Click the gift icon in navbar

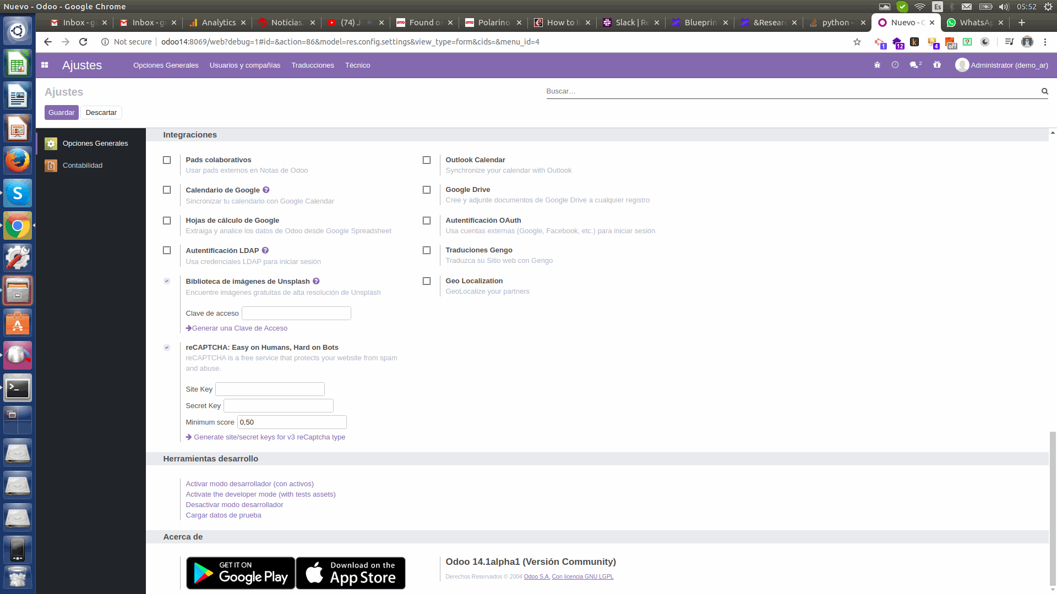tap(937, 65)
